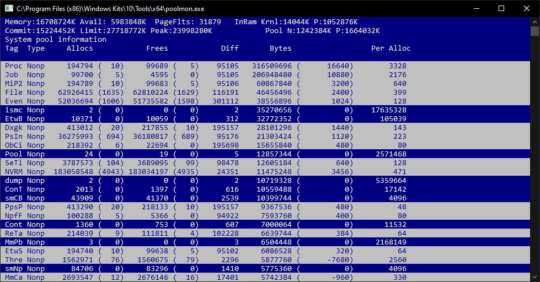Select the 'smNp' tag row

coord(265,269)
